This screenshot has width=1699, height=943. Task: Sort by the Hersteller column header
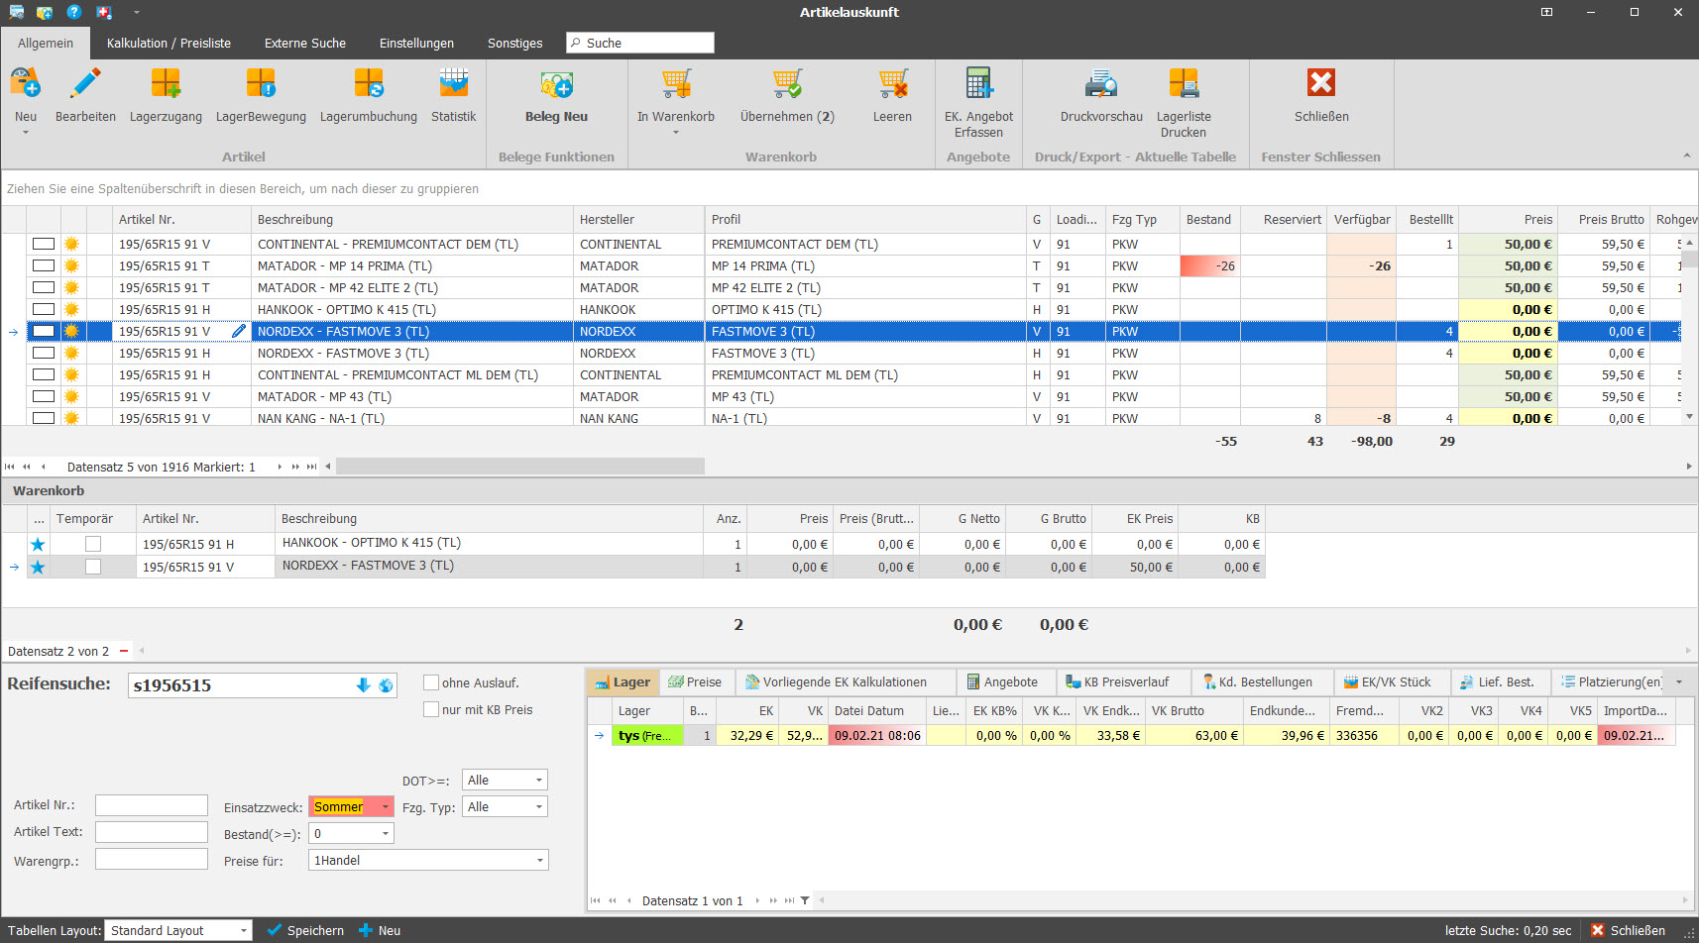pos(638,219)
